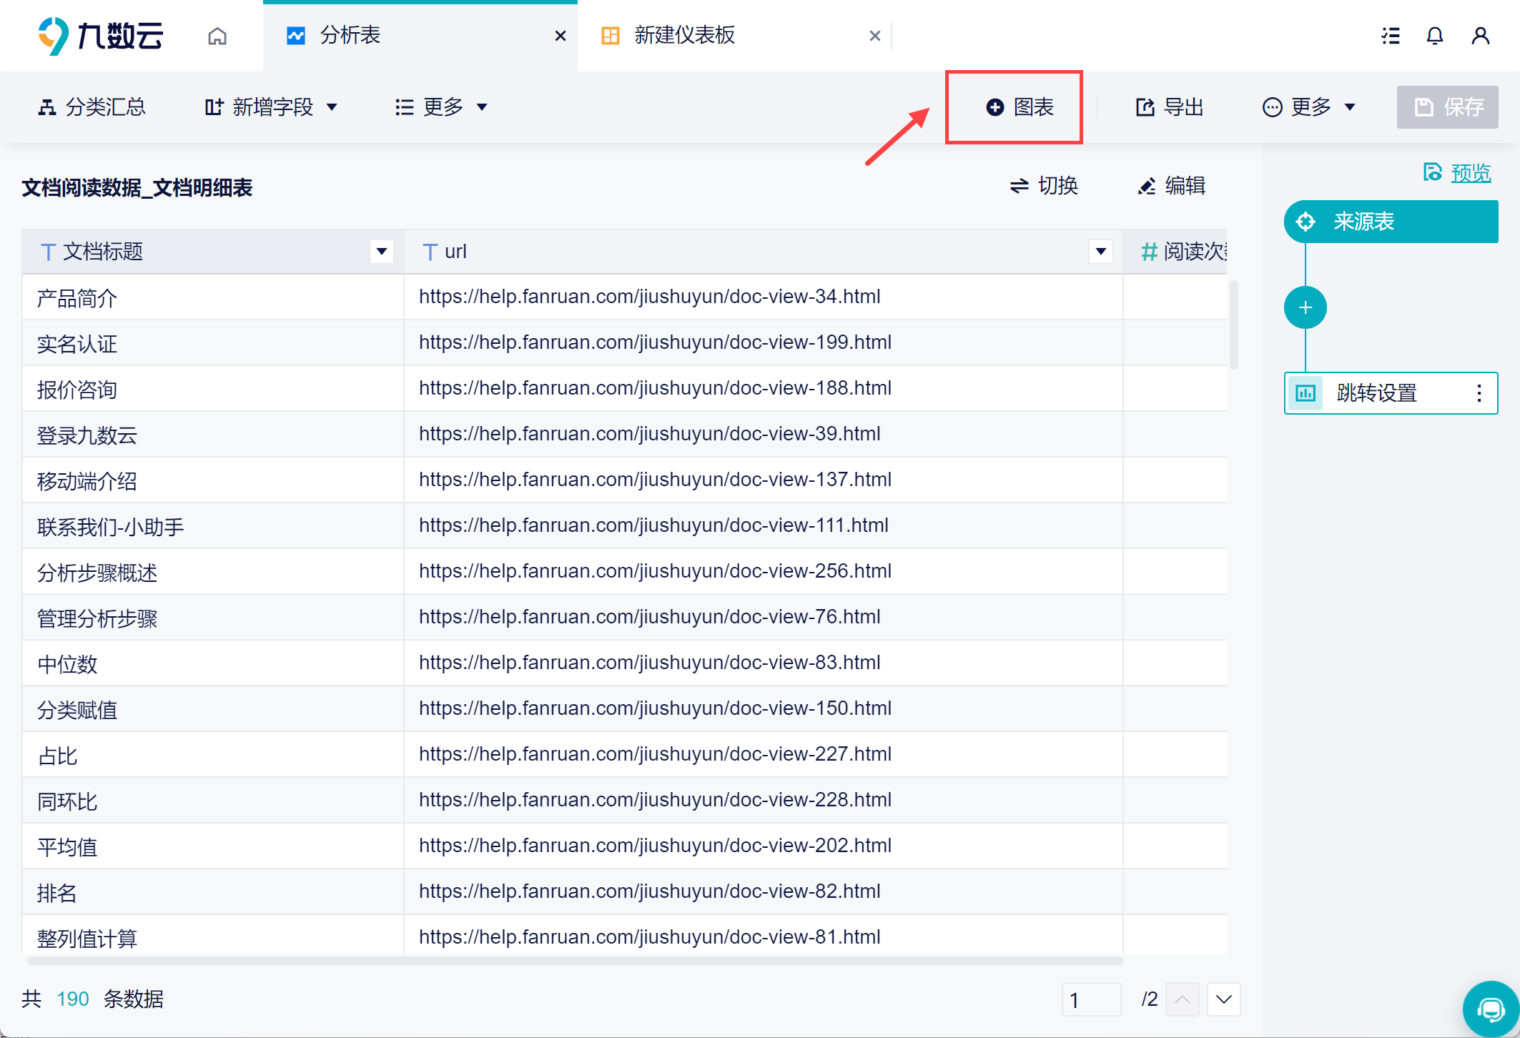
Task: Open the customer service chat bubble
Action: coord(1491,1009)
